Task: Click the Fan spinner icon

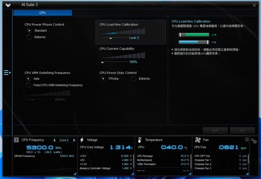Action: (198, 140)
